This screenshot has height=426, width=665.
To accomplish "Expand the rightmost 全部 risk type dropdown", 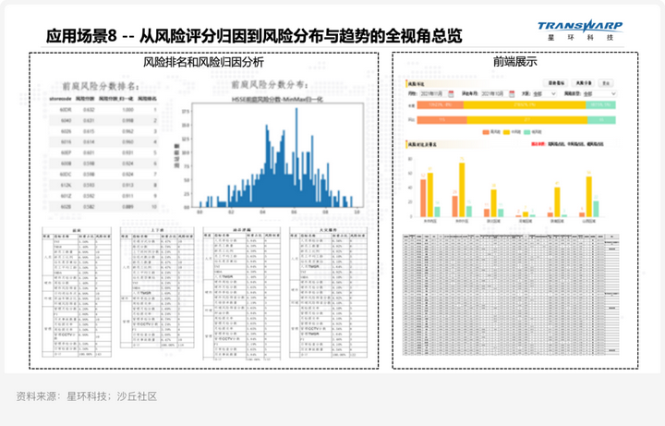I will tap(599, 93).
